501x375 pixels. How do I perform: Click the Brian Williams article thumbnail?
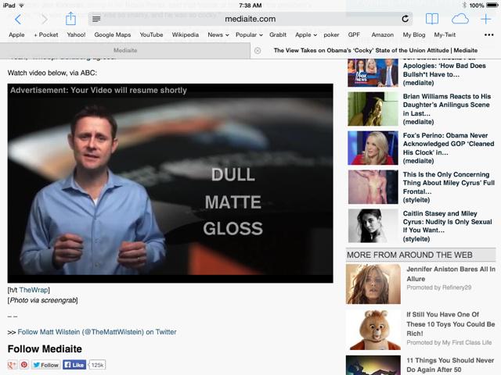click(373, 109)
